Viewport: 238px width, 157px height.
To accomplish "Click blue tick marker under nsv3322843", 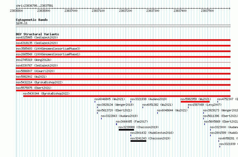I will click(x=101, y=119).
